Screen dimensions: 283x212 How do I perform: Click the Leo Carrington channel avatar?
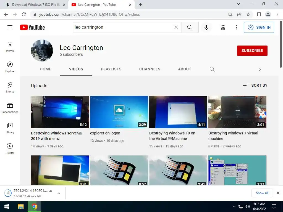42,51
